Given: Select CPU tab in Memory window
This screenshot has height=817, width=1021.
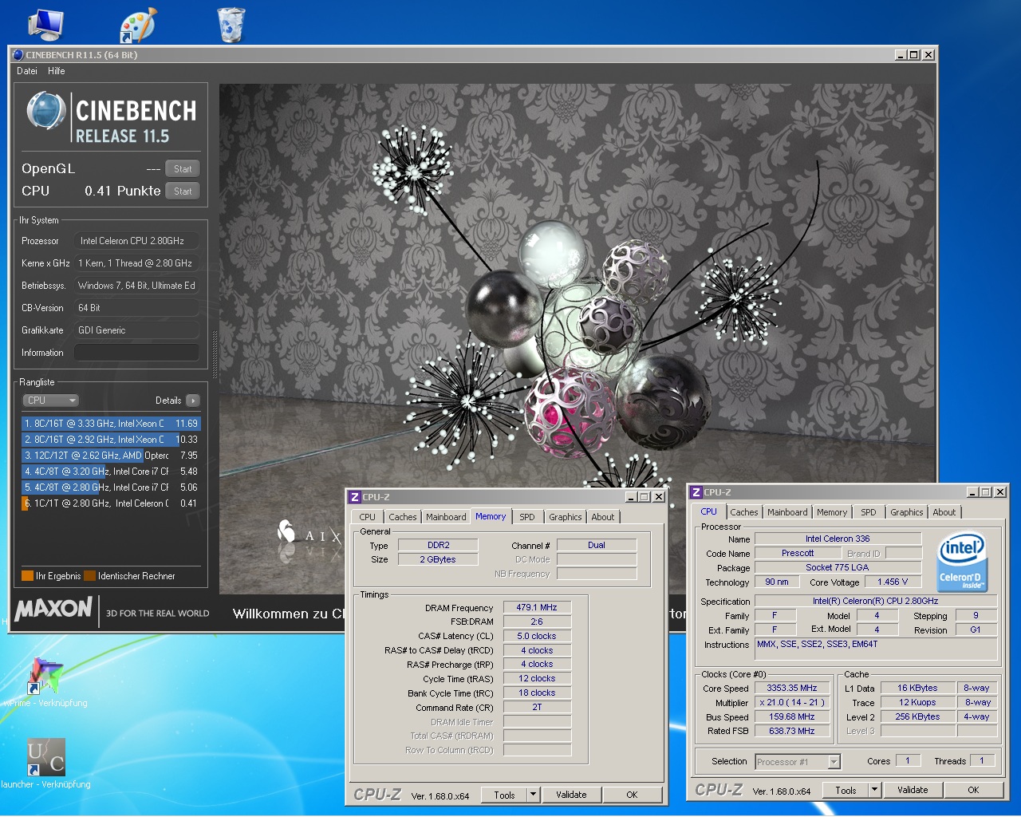Looking at the screenshot, I should point(367,517).
